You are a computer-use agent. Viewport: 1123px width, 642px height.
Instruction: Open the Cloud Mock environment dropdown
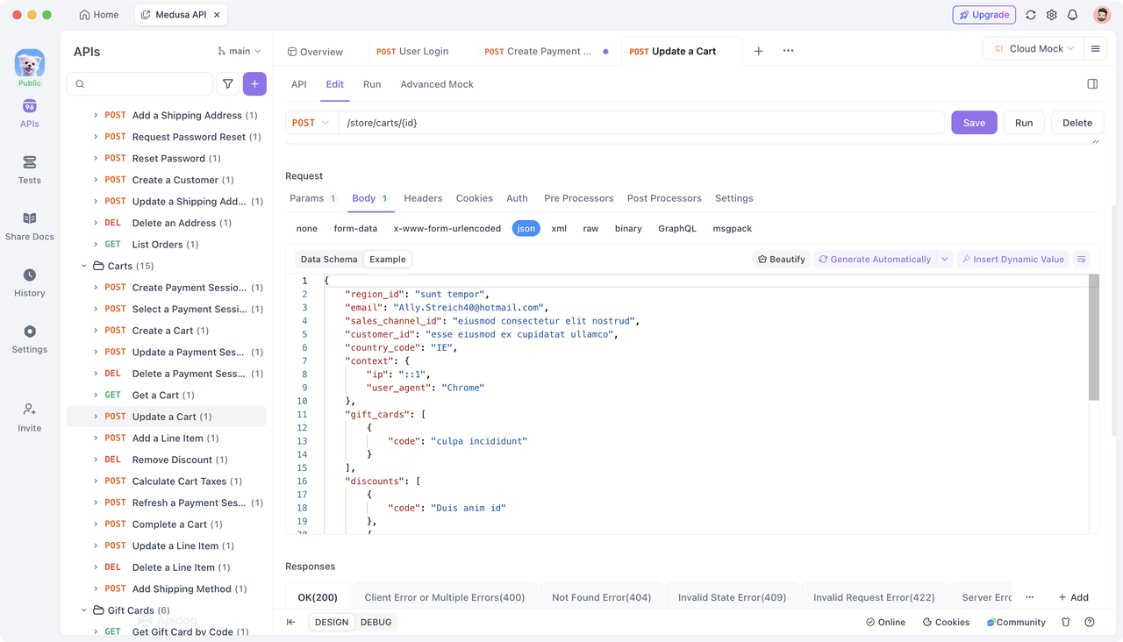click(x=1034, y=49)
